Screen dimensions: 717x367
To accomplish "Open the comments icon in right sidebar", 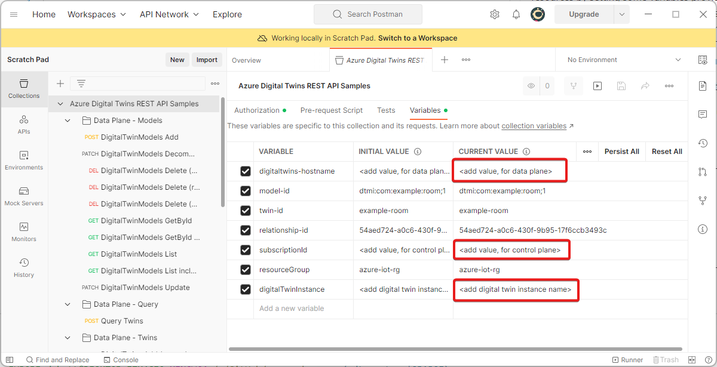I will 703,115.
